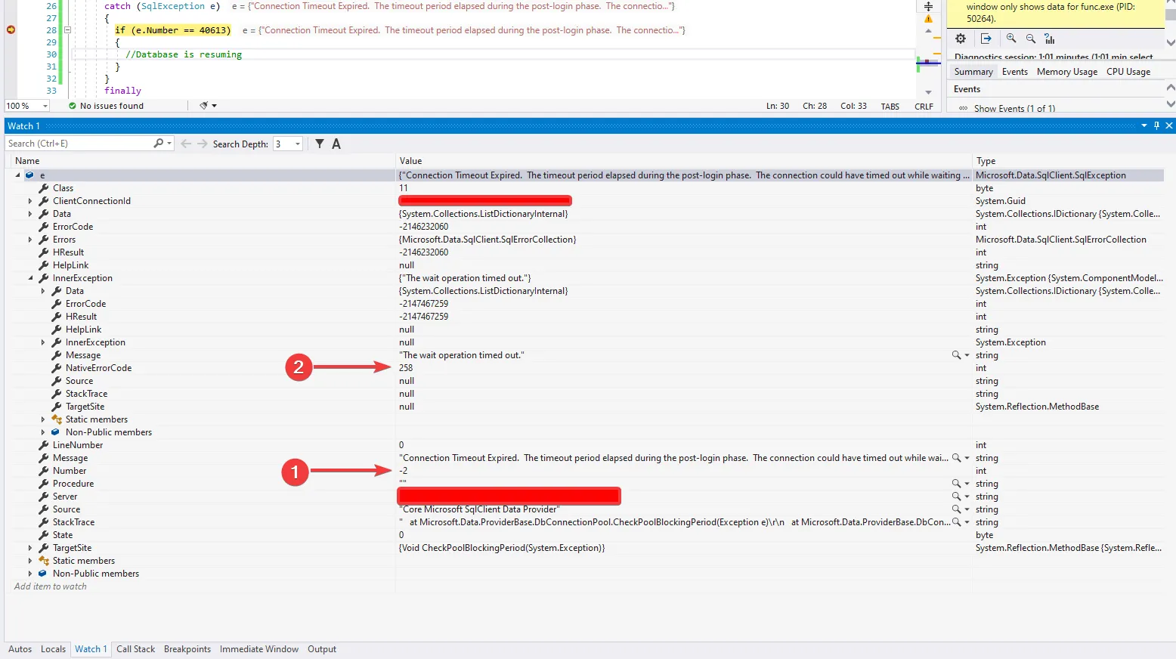Click the CRLF line ending indicator
Viewport: 1176px width, 659px height.
pyautogui.click(x=924, y=107)
